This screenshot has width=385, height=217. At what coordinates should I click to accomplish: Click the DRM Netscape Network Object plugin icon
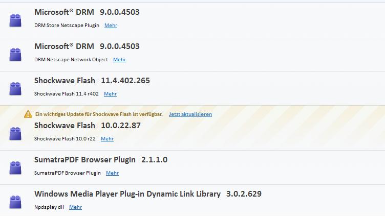tap(15, 54)
